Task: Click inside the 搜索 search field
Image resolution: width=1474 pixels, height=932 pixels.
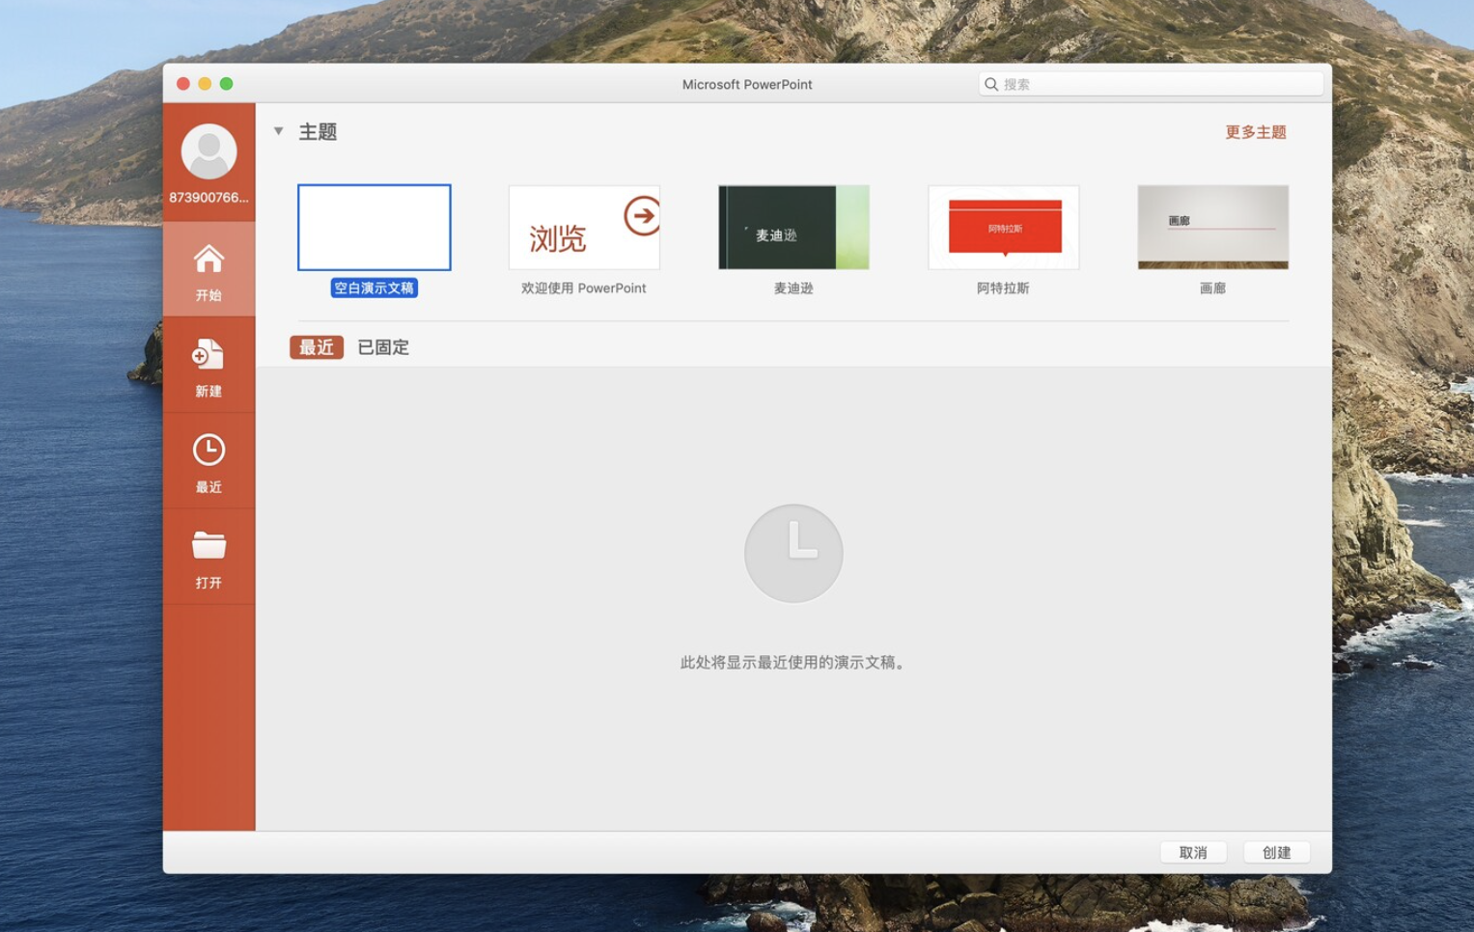Action: (x=1110, y=83)
